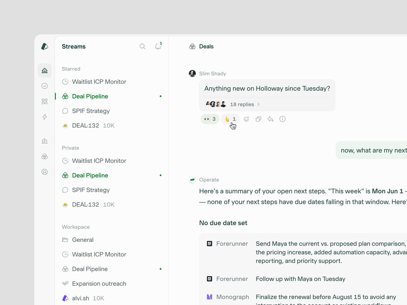Viewport: 407px width, 305px height.
Task: Open the user profile icon in rail
Action: [44, 172]
